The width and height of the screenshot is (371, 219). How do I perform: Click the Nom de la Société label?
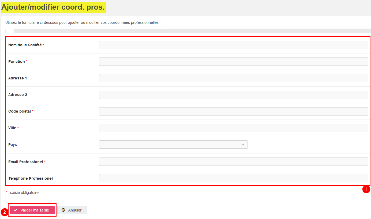click(25, 45)
